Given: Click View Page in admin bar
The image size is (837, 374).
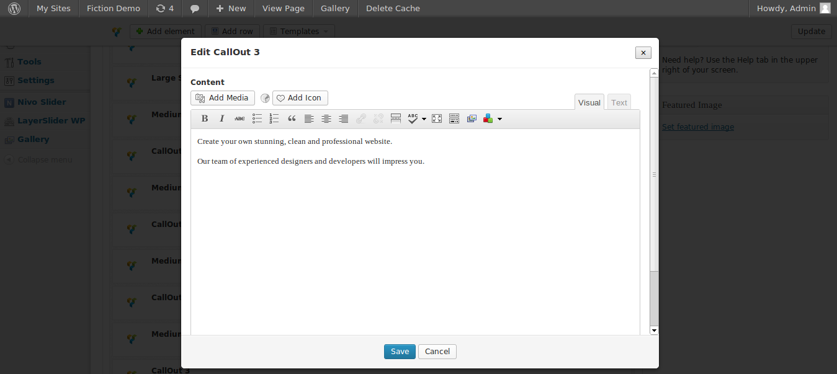Looking at the screenshot, I should (284, 9).
